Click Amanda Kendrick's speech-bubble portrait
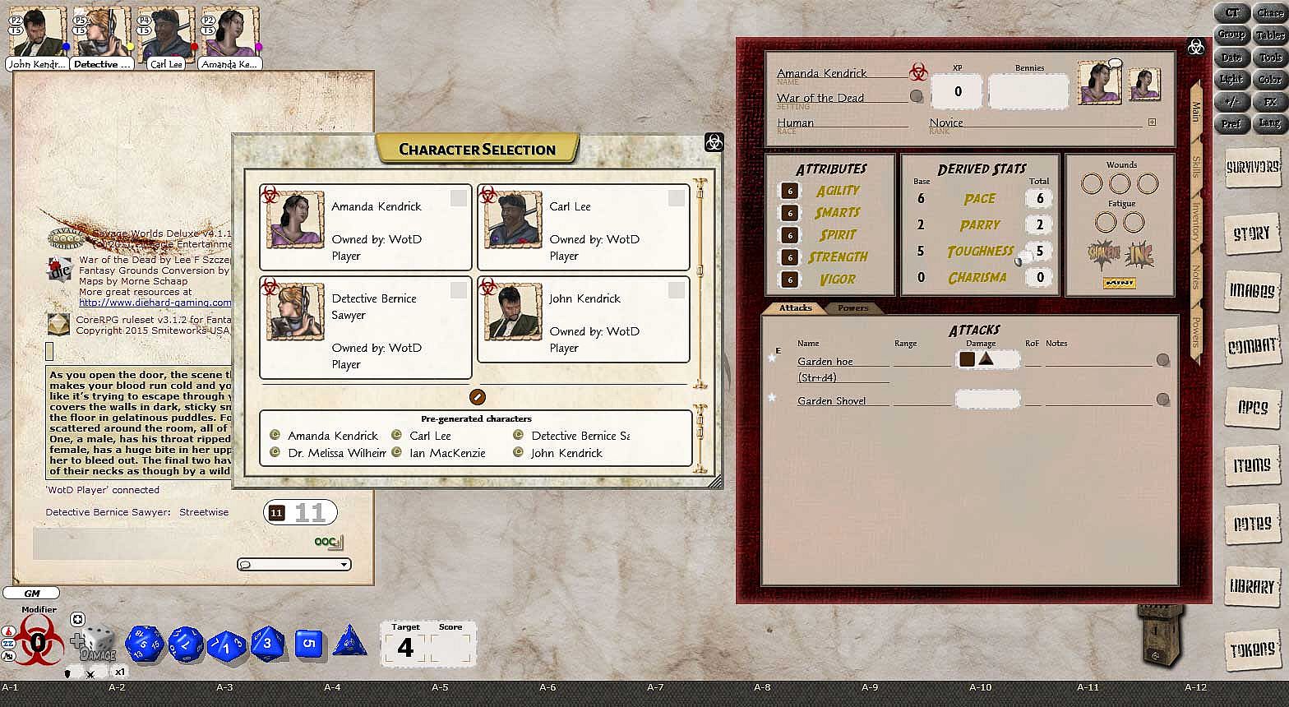 point(1099,83)
